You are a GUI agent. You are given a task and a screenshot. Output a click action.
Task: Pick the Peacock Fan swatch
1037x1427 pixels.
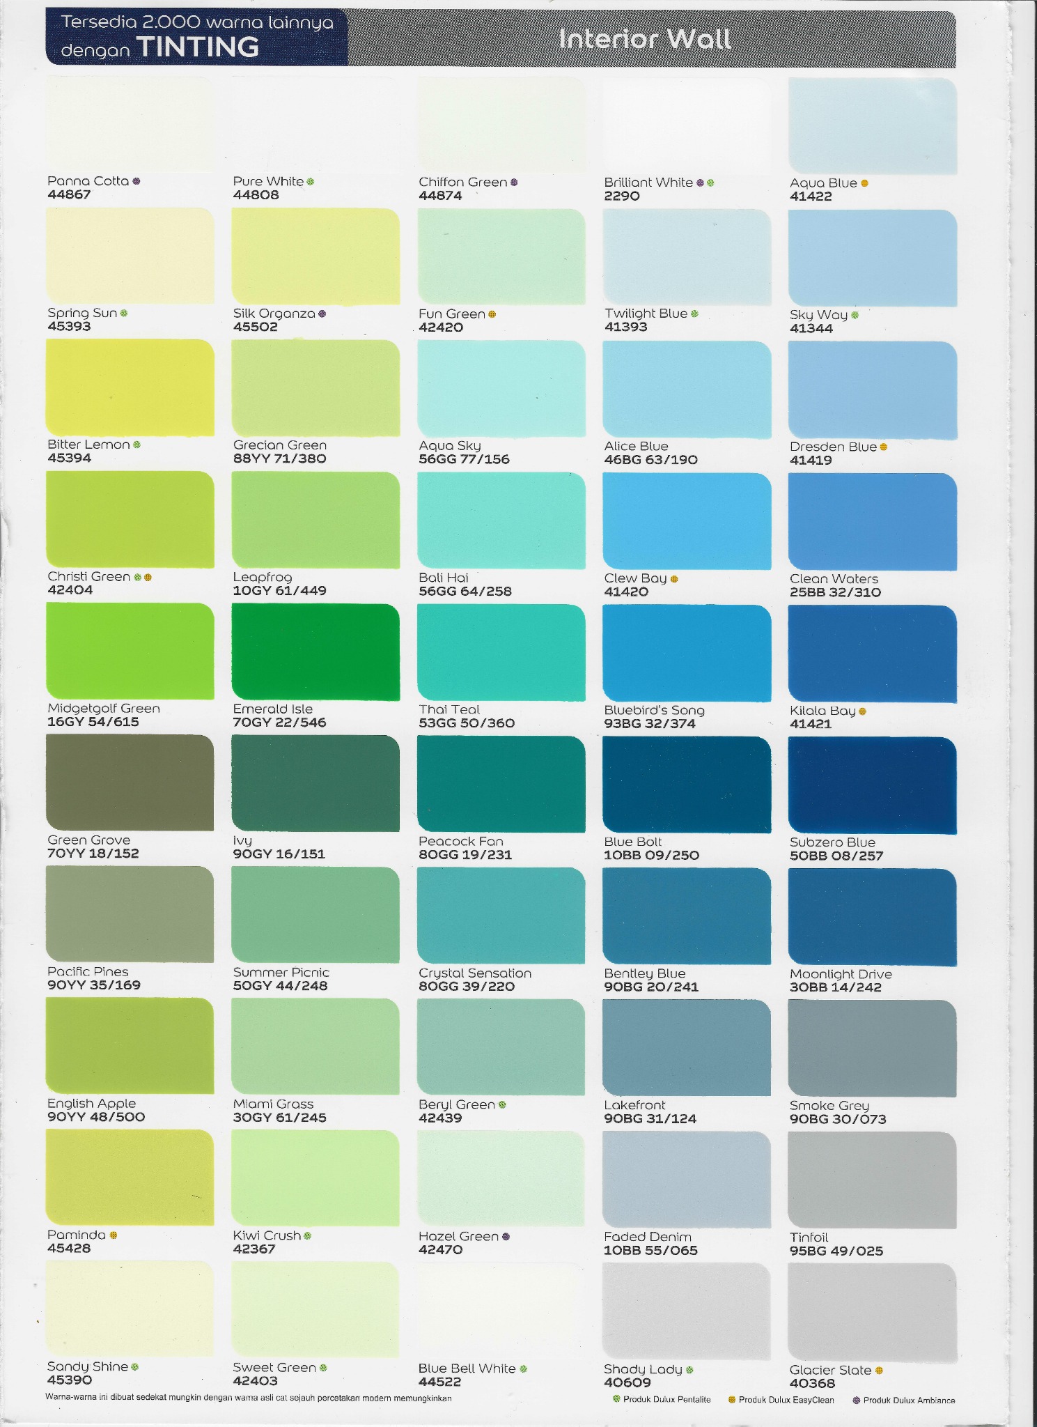click(501, 783)
